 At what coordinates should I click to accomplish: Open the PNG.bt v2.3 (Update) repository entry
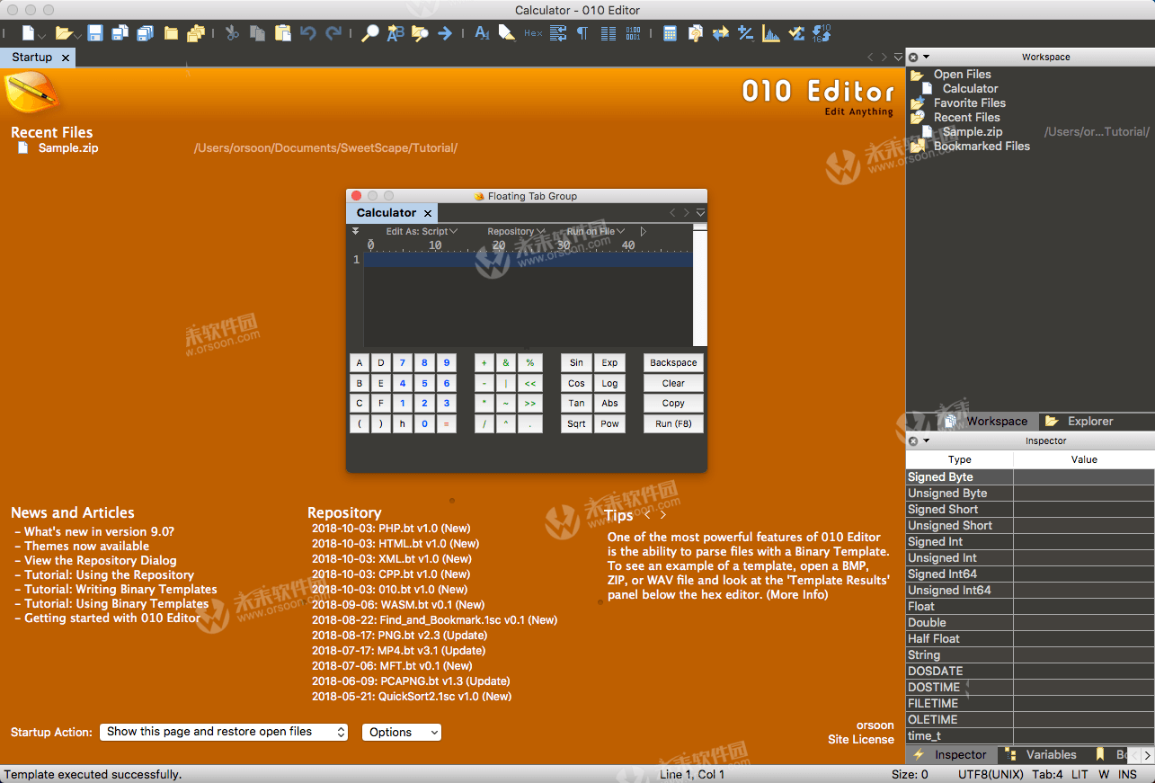click(398, 635)
